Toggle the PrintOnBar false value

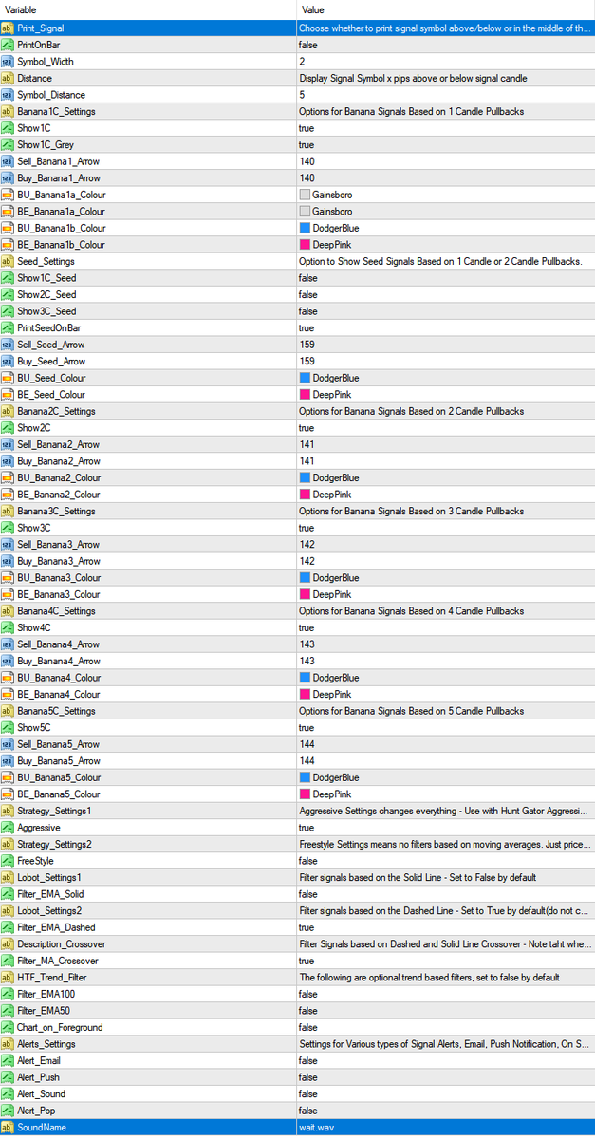(x=308, y=45)
